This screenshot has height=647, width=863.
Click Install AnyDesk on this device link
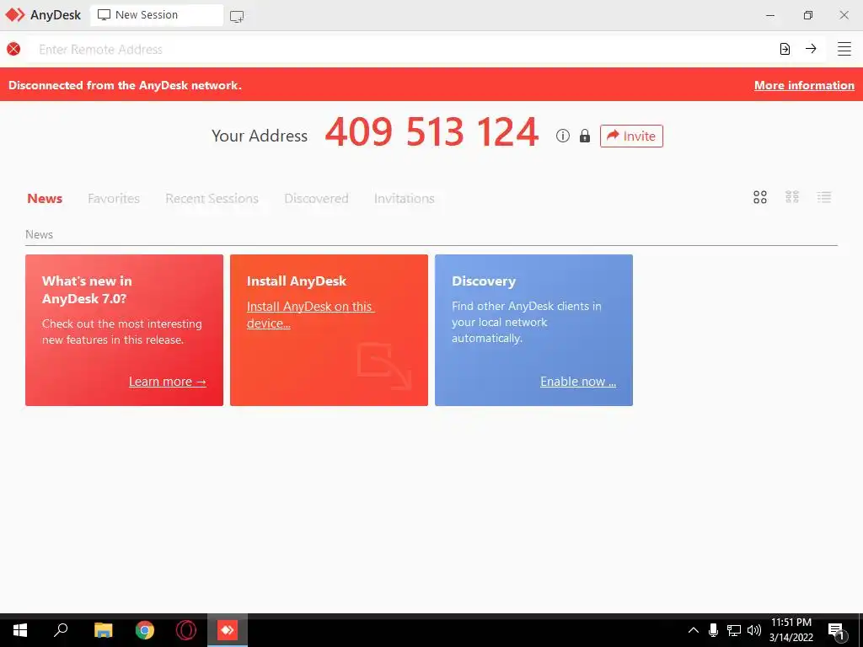point(310,315)
